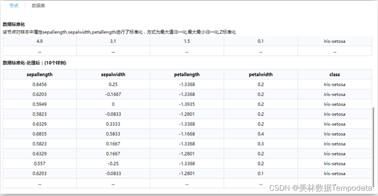Click 0.6203 in the -0.1667 row
This screenshot has height=196, width=378.
click(40, 95)
